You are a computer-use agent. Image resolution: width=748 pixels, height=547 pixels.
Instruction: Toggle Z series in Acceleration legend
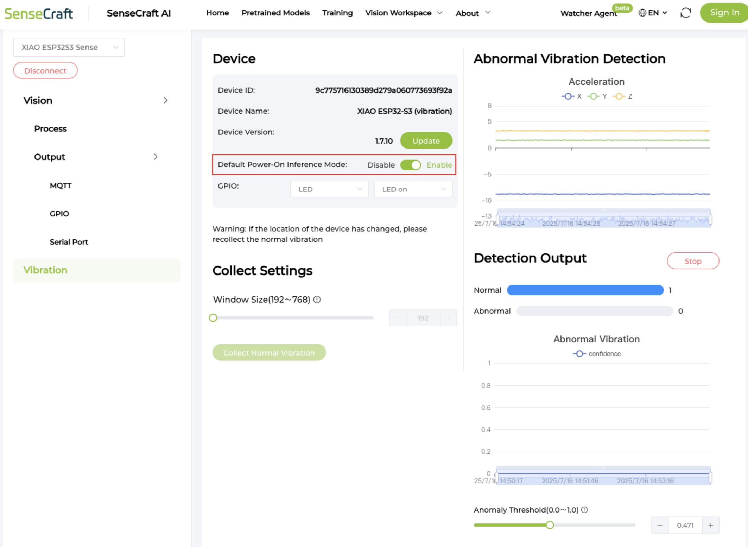click(x=622, y=96)
